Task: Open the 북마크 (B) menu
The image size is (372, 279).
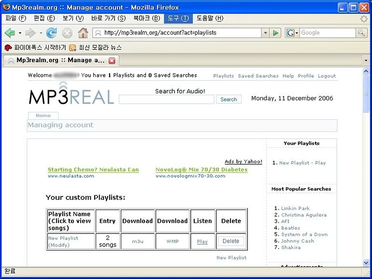Action: (147, 18)
